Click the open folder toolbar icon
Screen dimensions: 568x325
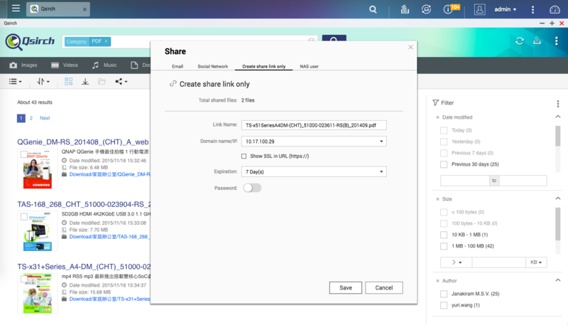[x=102, y=82]
